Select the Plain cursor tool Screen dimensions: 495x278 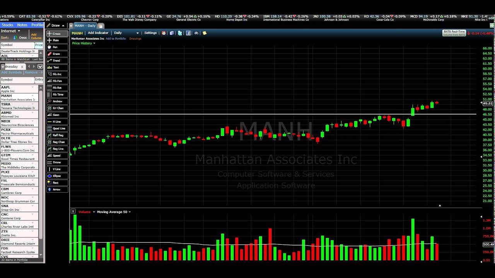[x=57, y=40]
